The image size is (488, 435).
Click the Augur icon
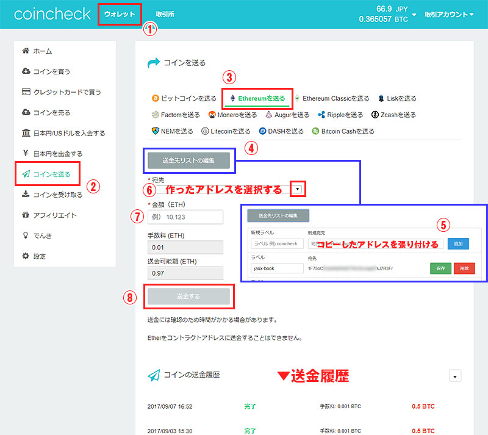(x=268, y=115)
